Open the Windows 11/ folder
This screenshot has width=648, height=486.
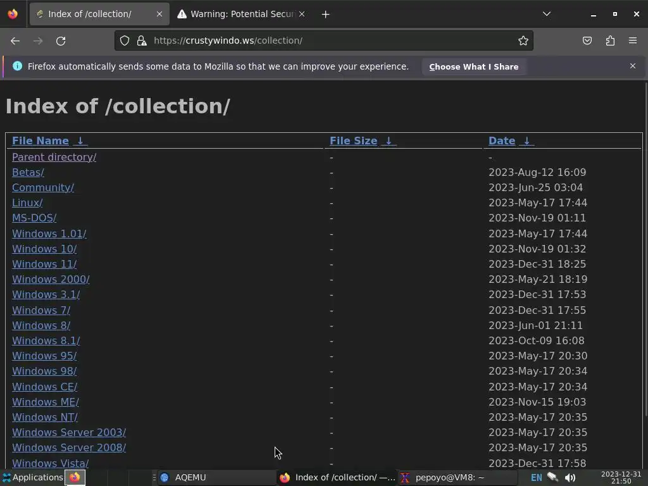point(44,264)
